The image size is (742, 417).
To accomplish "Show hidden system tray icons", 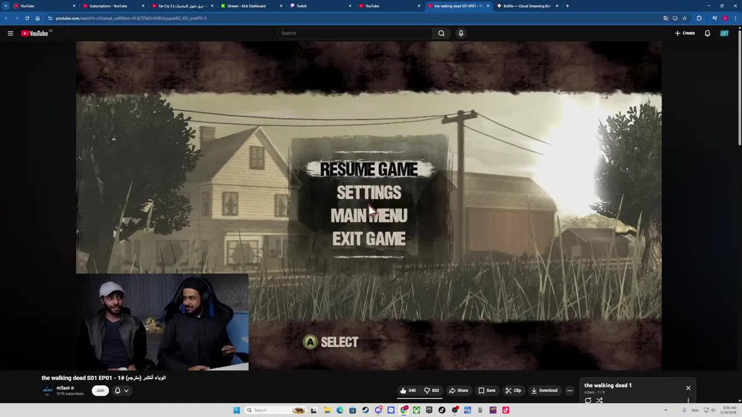I will click(x=665, y=410).
